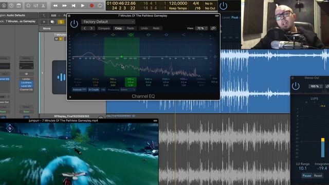The width and height of the screenshot is (329, 185).
Task: Open Quick Help question mark icon
Action: pyautogui.click(x=11, y=6)
